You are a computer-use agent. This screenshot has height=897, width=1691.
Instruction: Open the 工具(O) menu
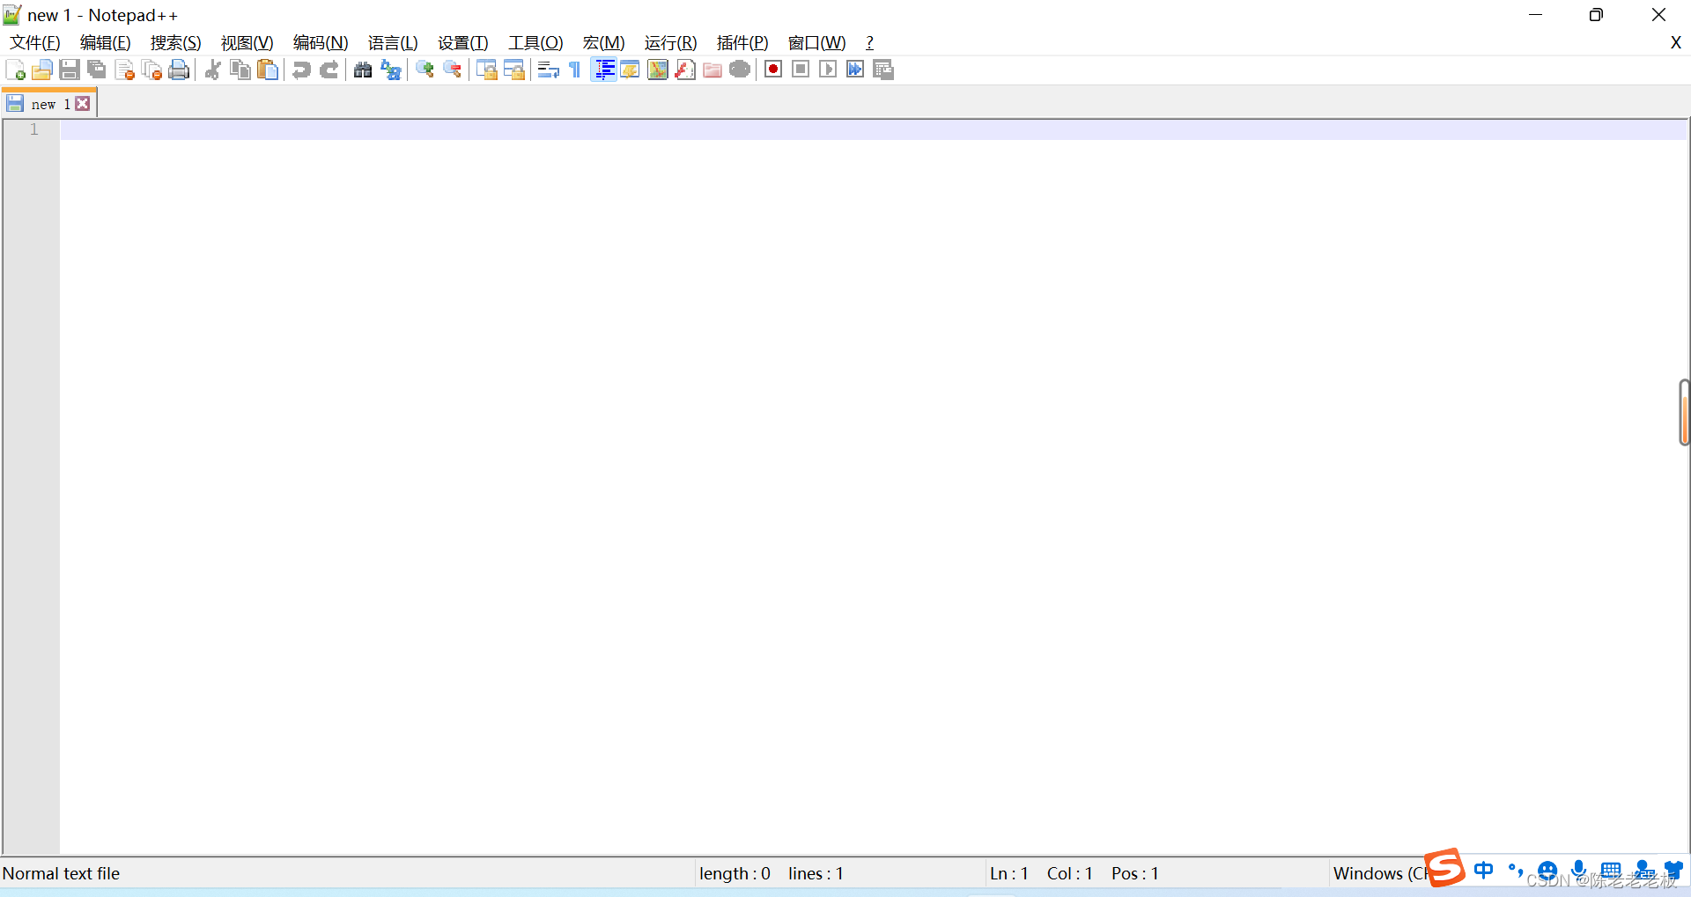535,43
